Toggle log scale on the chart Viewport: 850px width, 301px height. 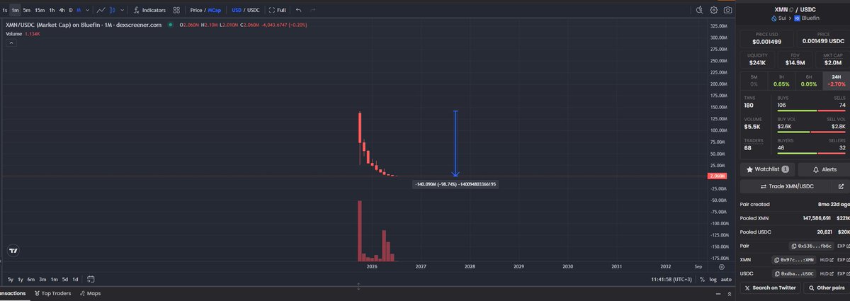pos(713,279)
